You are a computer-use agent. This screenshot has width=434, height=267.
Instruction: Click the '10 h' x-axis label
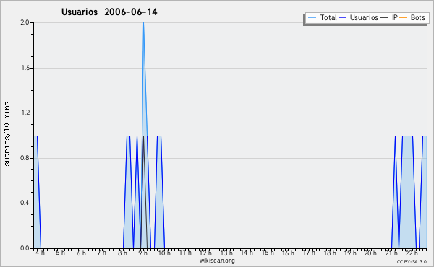coord(164,253)
